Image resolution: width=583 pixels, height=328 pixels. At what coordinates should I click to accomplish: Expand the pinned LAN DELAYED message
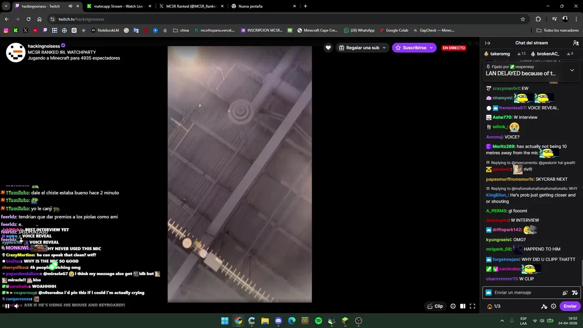pyautogui.click(x=572, y=70)
